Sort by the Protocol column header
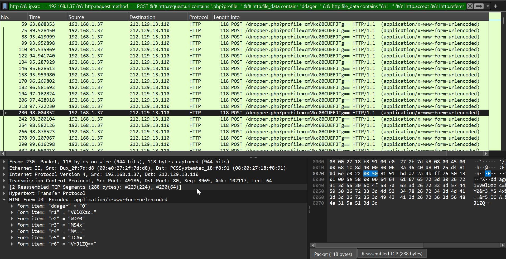The width and height of the screenshot is (506, 259). click(200, 17)
